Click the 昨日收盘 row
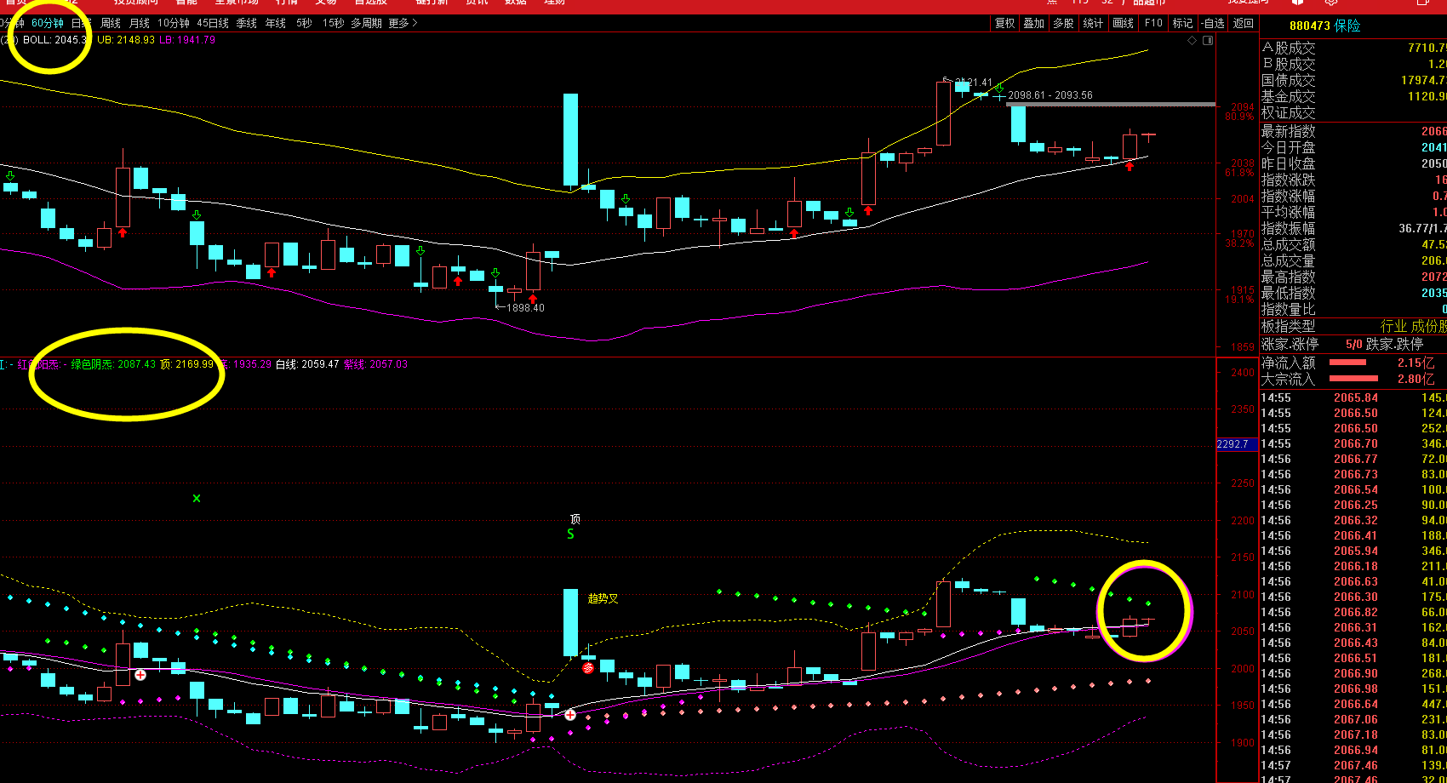 click(1353, 163)
